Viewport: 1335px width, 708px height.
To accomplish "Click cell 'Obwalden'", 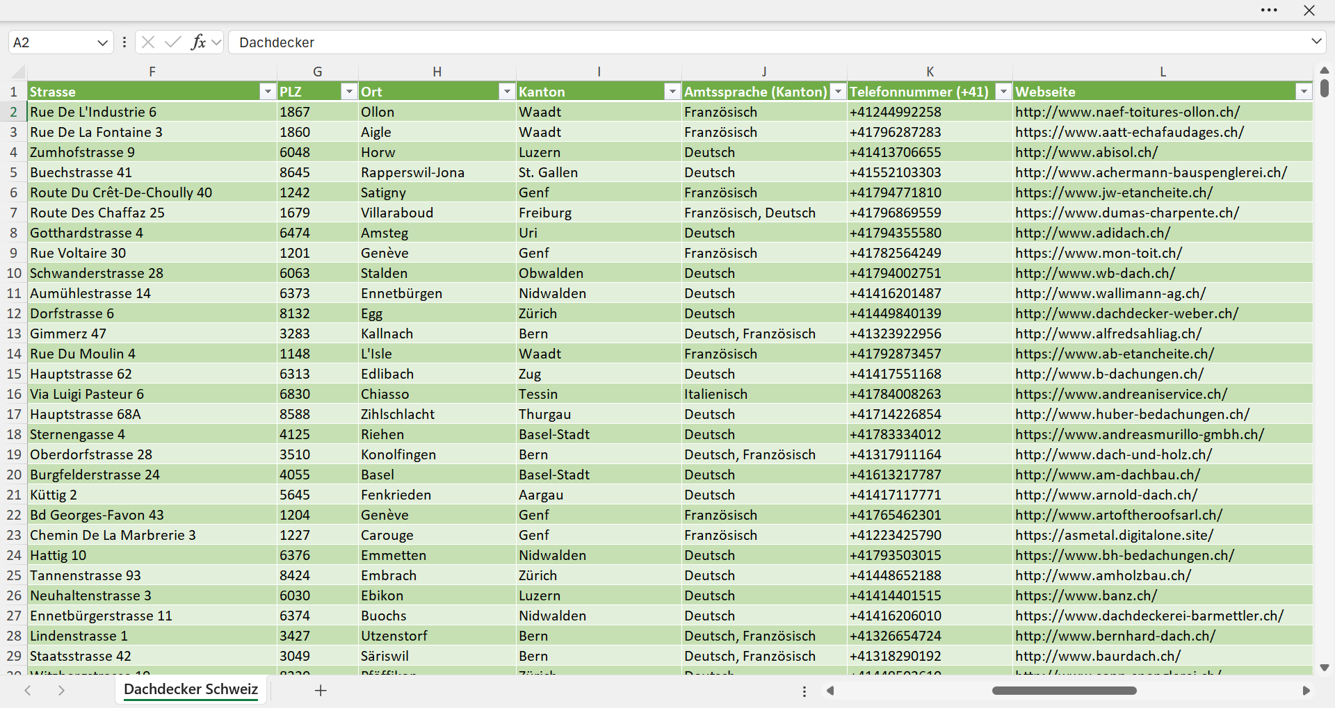I will click(x=599, y=273).
